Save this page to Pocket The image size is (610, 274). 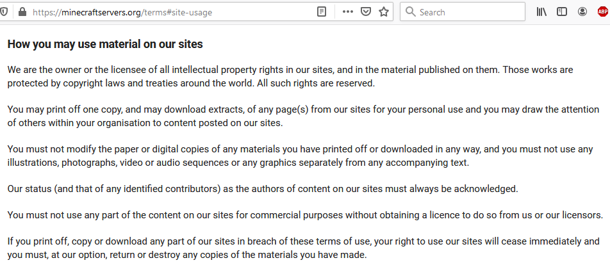pos(366,12)
